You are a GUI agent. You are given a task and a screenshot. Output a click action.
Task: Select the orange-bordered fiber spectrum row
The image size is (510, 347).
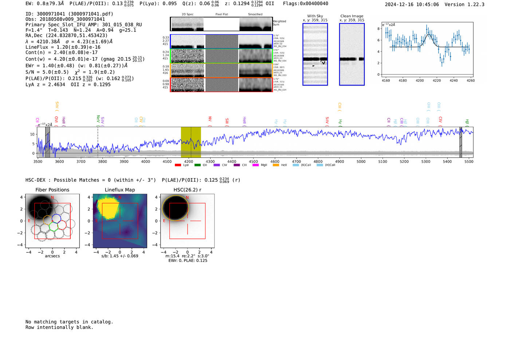221,70
